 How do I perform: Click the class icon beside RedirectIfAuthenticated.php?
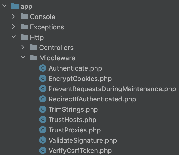coord(43,99)
